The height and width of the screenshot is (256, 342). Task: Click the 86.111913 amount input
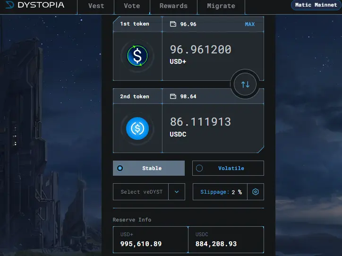pyautogui.click(x=200, y=122)
